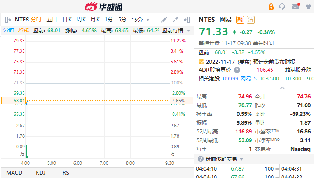Click the 最高 value 74.96
Screen dimensions: 314x178
[x=245, y=97]
